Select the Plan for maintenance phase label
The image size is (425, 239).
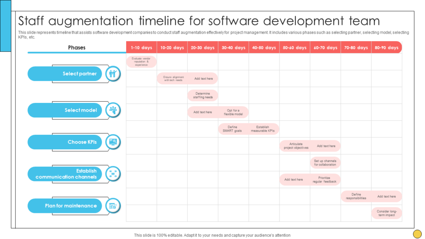(65, 206)
